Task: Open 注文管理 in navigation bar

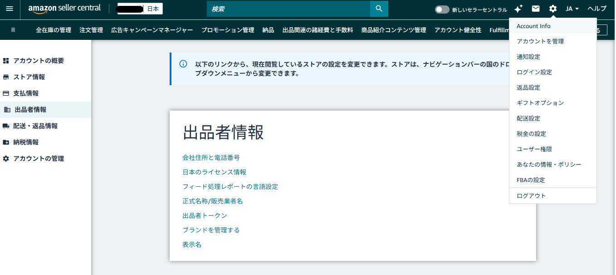Action: pos(91,30)
